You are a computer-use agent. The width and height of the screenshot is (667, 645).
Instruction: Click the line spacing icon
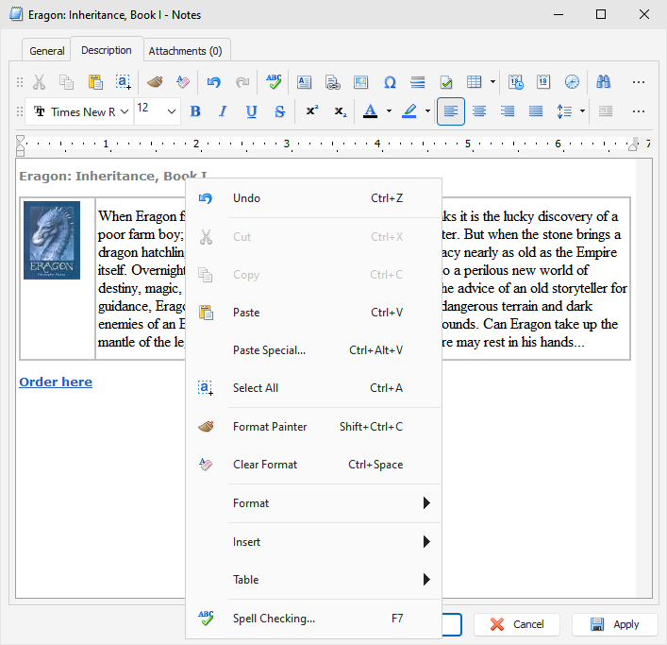click(x=564, y=111)
